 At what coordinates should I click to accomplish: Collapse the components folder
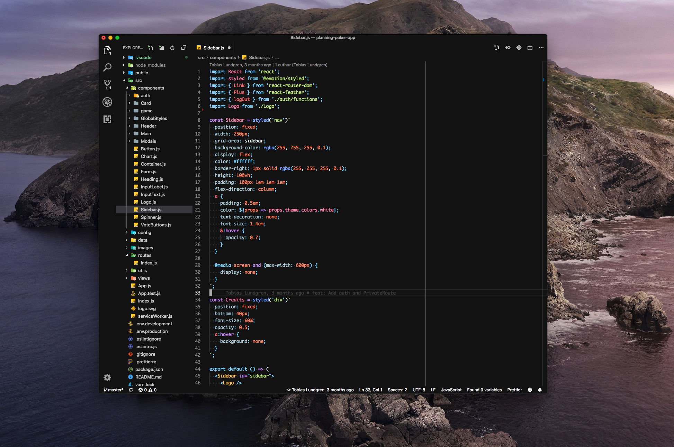point(151,88)
